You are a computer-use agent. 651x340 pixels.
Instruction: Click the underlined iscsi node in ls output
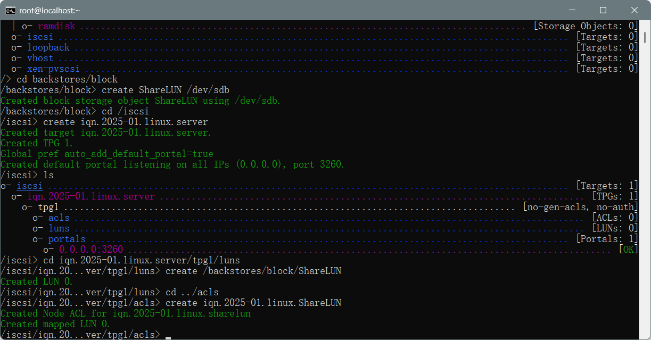tap(29, 186)
